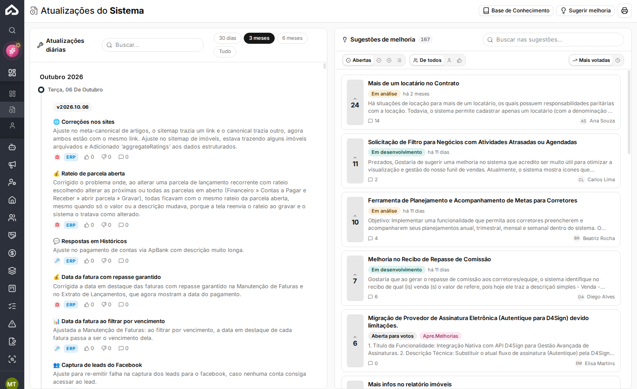This screenshot has width=637, height=389.
Task: Open comments on Respostas em Históricos
Action: (x=123, y=261)
